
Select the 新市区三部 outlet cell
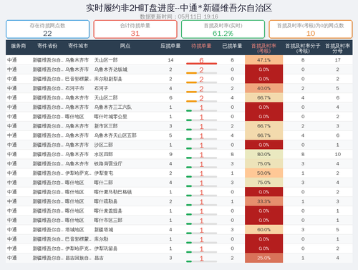(x=106, y=126)
